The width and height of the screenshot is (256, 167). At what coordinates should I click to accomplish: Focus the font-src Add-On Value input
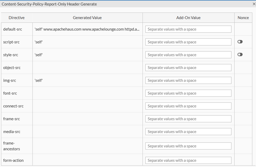tap(188, 93)
